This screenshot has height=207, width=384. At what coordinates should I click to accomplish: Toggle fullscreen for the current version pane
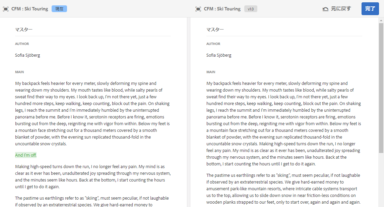click(6, 9)
